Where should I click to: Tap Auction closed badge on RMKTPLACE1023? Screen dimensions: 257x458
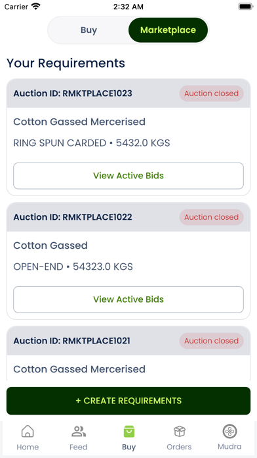[211, 93]
